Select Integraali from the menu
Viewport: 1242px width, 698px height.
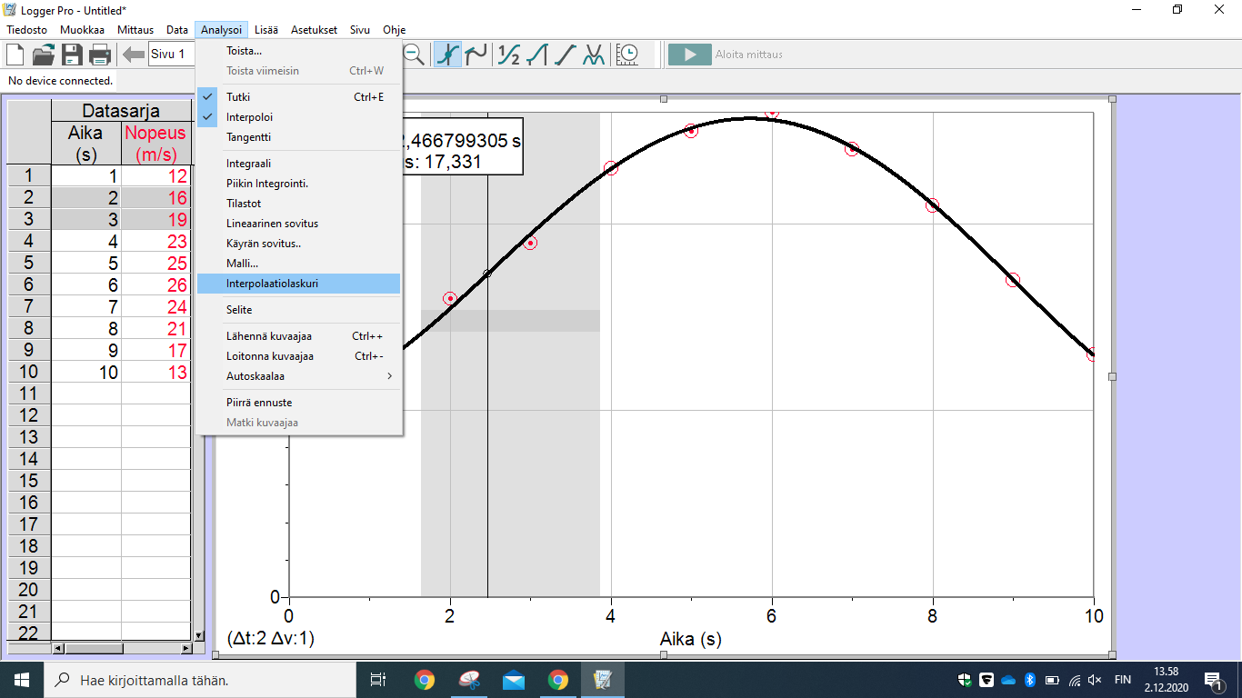tap(298, 164)
